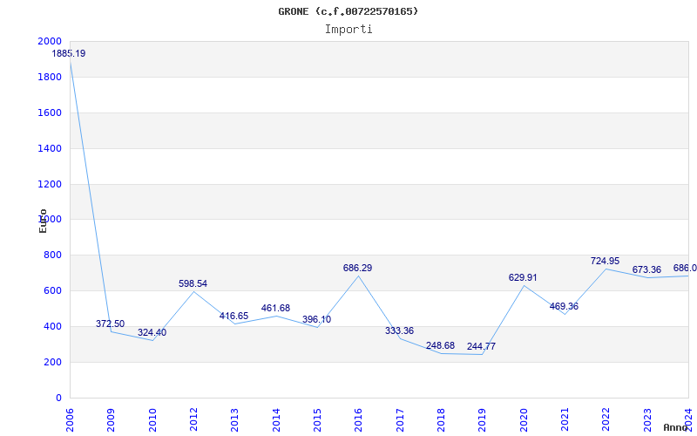Select the 2016 x-axis year label
The width and height of the screenshot is (697, 436).
pos(358,421)
